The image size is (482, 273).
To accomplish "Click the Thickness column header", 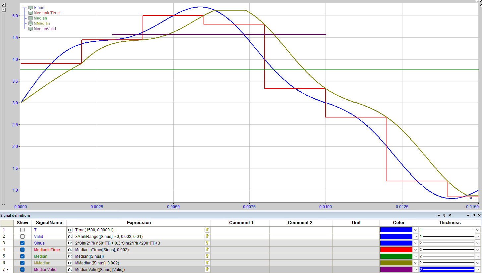I will click(450, 223).
